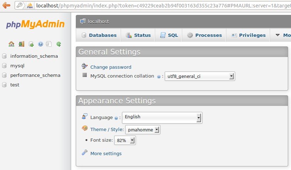This screenshot has height=170, width=291.
Task: Open the 82% font size dropdown
Action: coord(125,140)
